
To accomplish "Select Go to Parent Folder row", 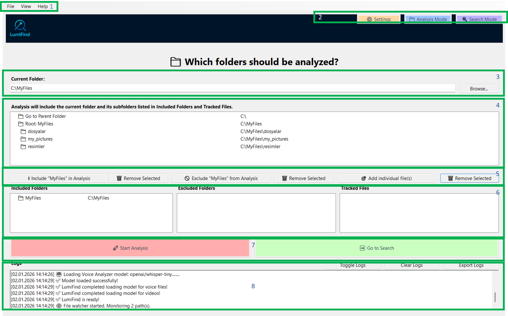I will [254, 116].
